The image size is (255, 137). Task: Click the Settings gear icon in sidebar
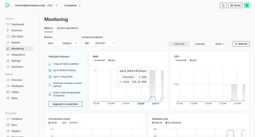tap(8, 61)
